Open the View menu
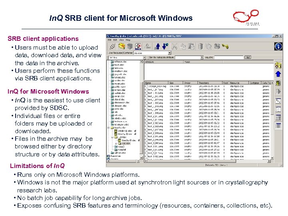This screenshot has height=216, width=288. click(122, 40)
